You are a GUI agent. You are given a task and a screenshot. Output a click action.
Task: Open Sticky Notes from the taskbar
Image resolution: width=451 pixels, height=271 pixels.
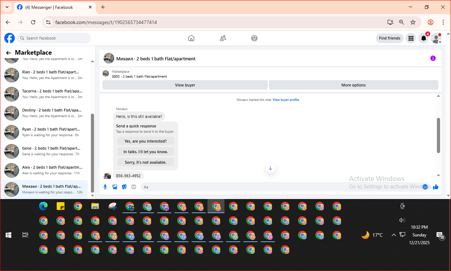[x=61, y=206]
